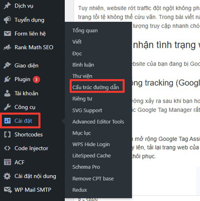Open LiteSpeed Cache settings
The width and height of the screenshot is (200, 201).
(91, 156)
